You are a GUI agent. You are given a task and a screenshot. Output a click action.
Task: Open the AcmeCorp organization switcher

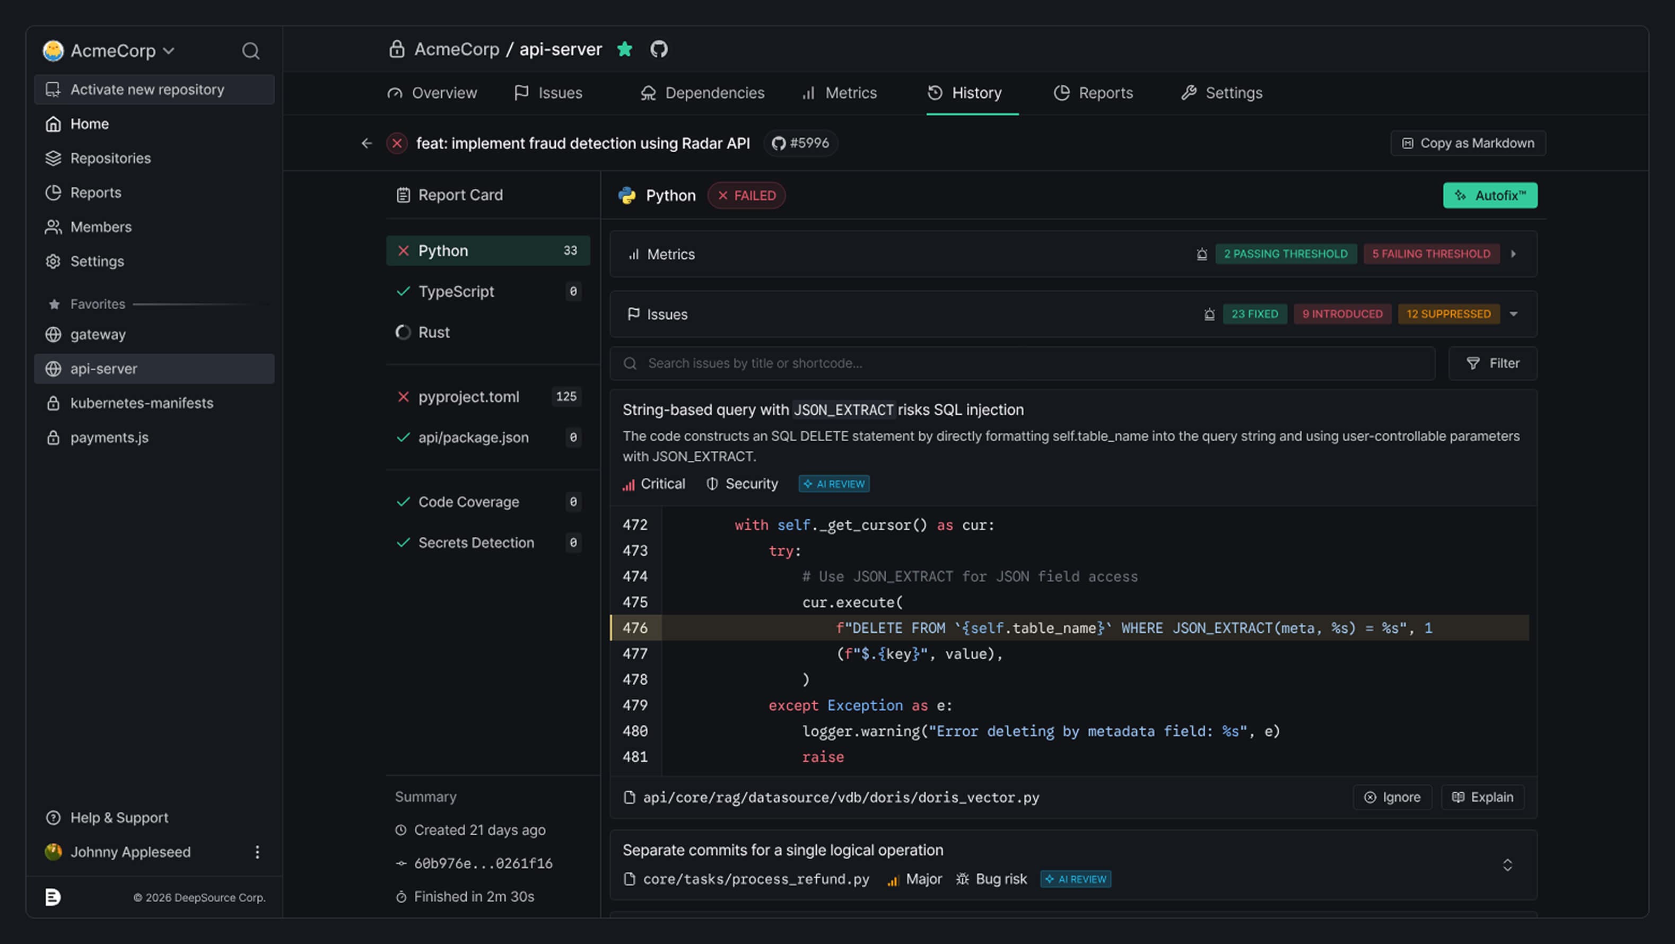[109, 51]
